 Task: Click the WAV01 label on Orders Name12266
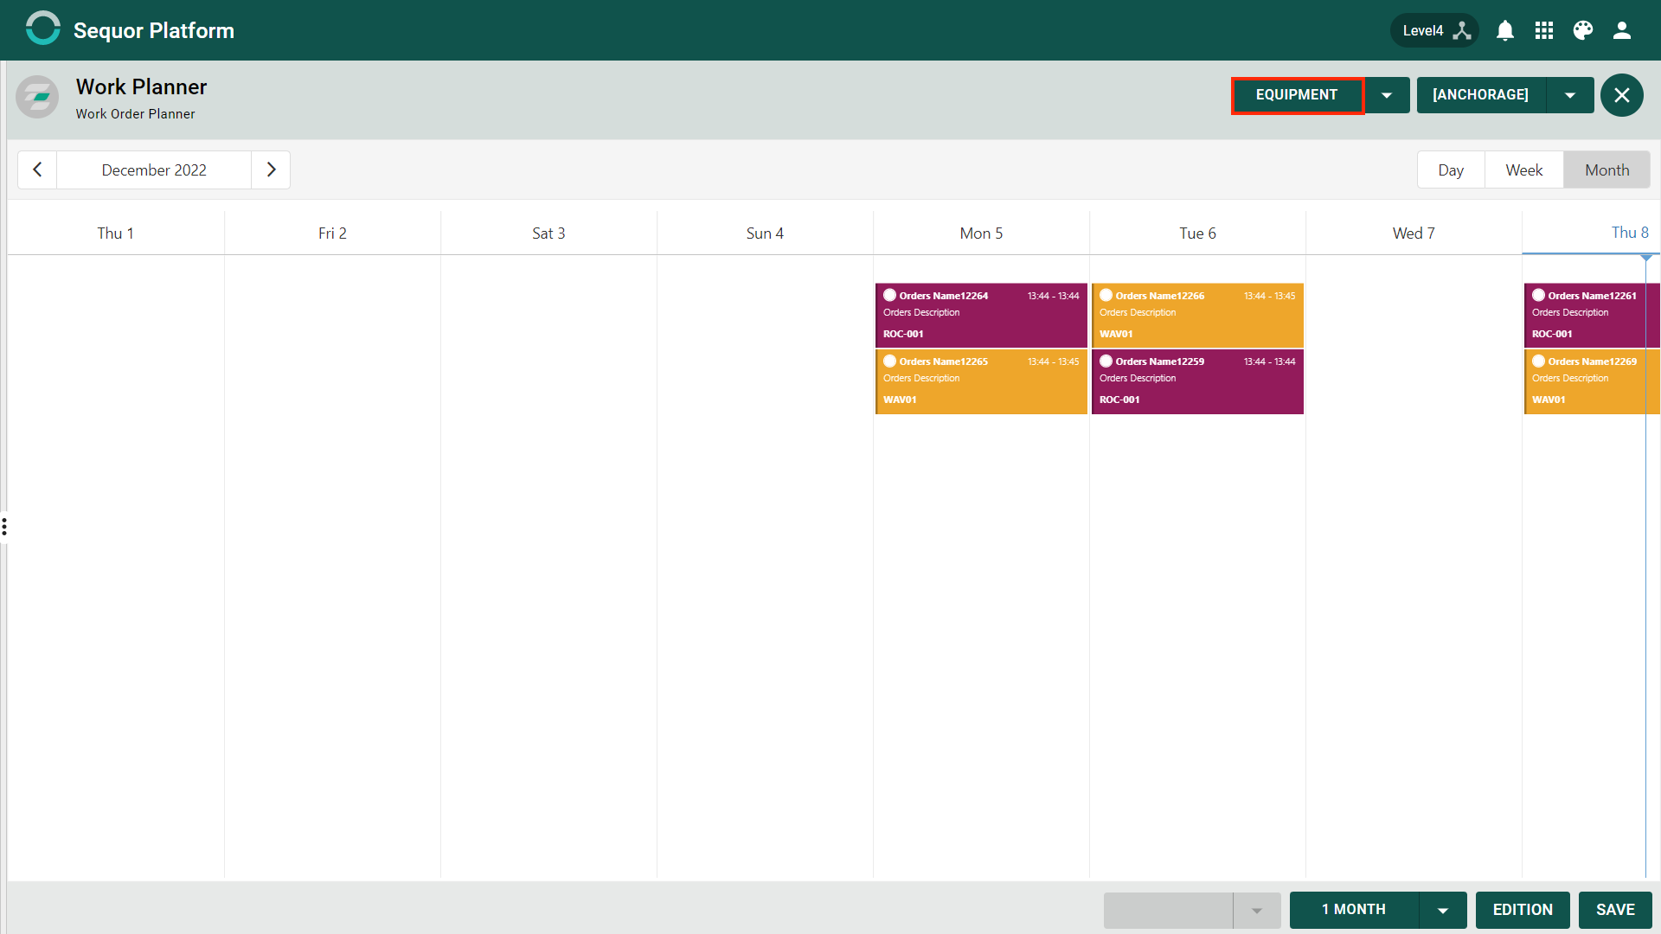[1116, 334]
